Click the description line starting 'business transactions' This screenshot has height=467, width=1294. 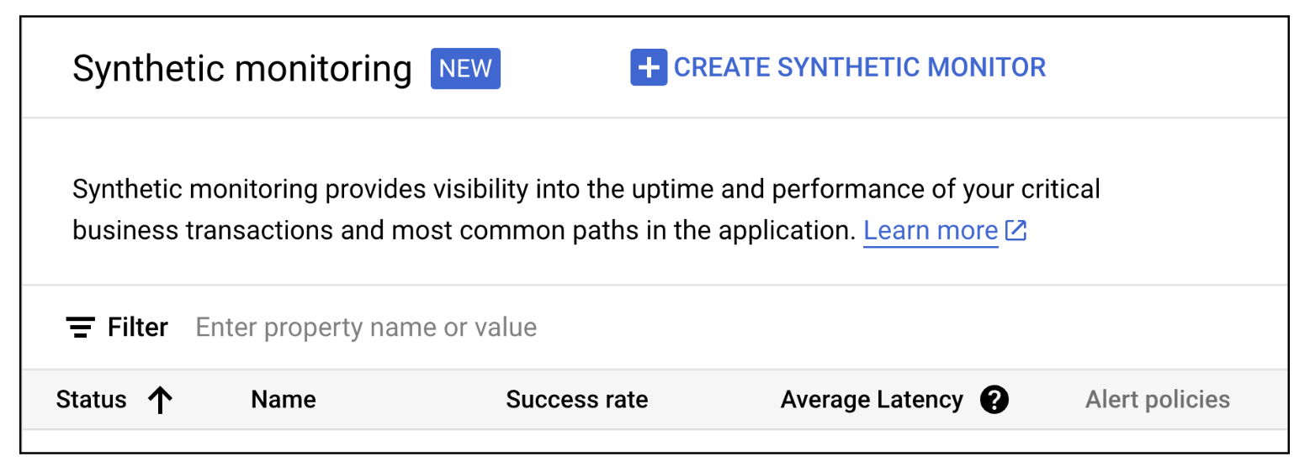point(464,231)
